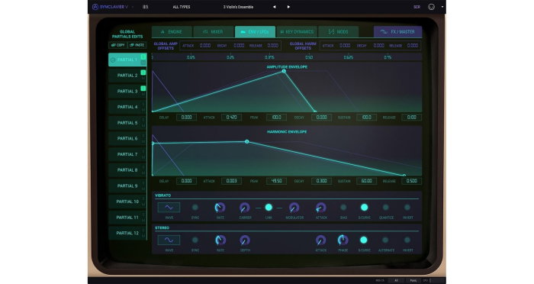Viewport: 534px width, 284px height.
Task: Toggle the Stereo Sync switch
Action: [195, 240]
